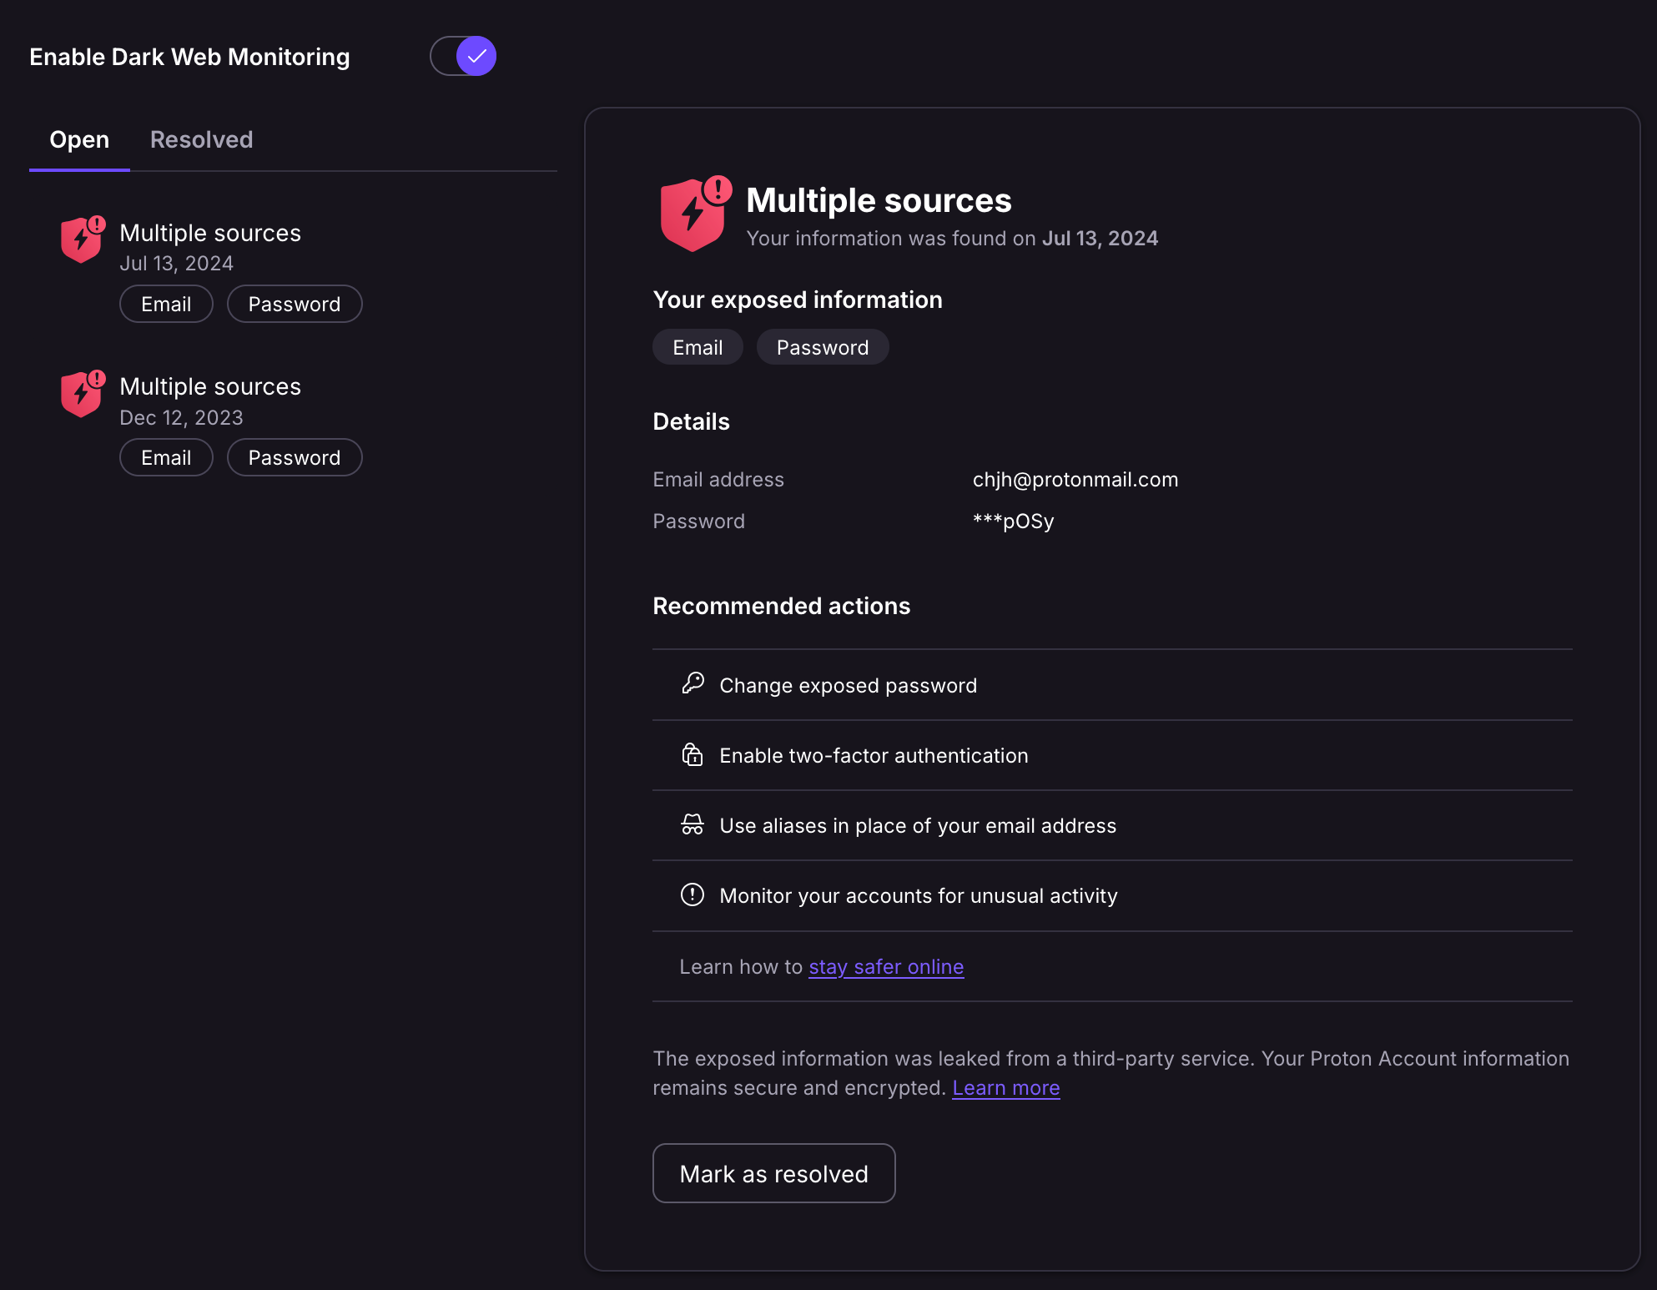Click the stay safer online link

click(886, 965)
